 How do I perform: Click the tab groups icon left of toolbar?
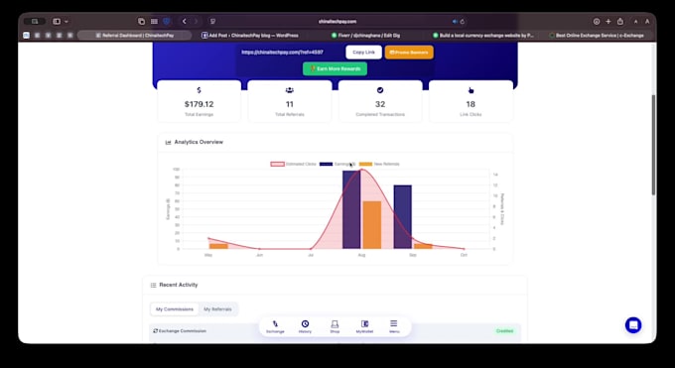141,21
